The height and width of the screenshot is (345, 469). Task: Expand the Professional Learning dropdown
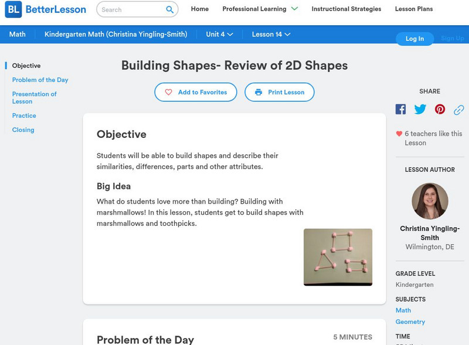294,9
